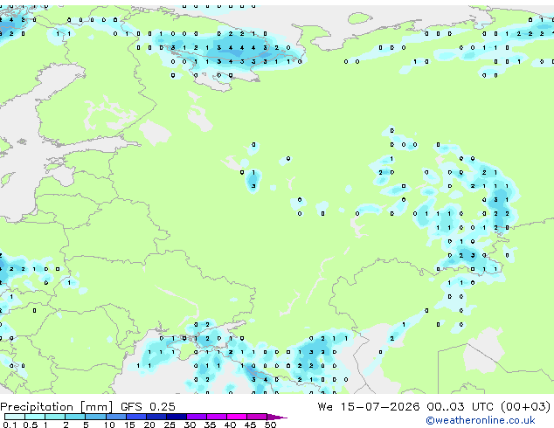Click the "45" legend scale label
Viewport: 554px width, 428px height.
[250, 425]
